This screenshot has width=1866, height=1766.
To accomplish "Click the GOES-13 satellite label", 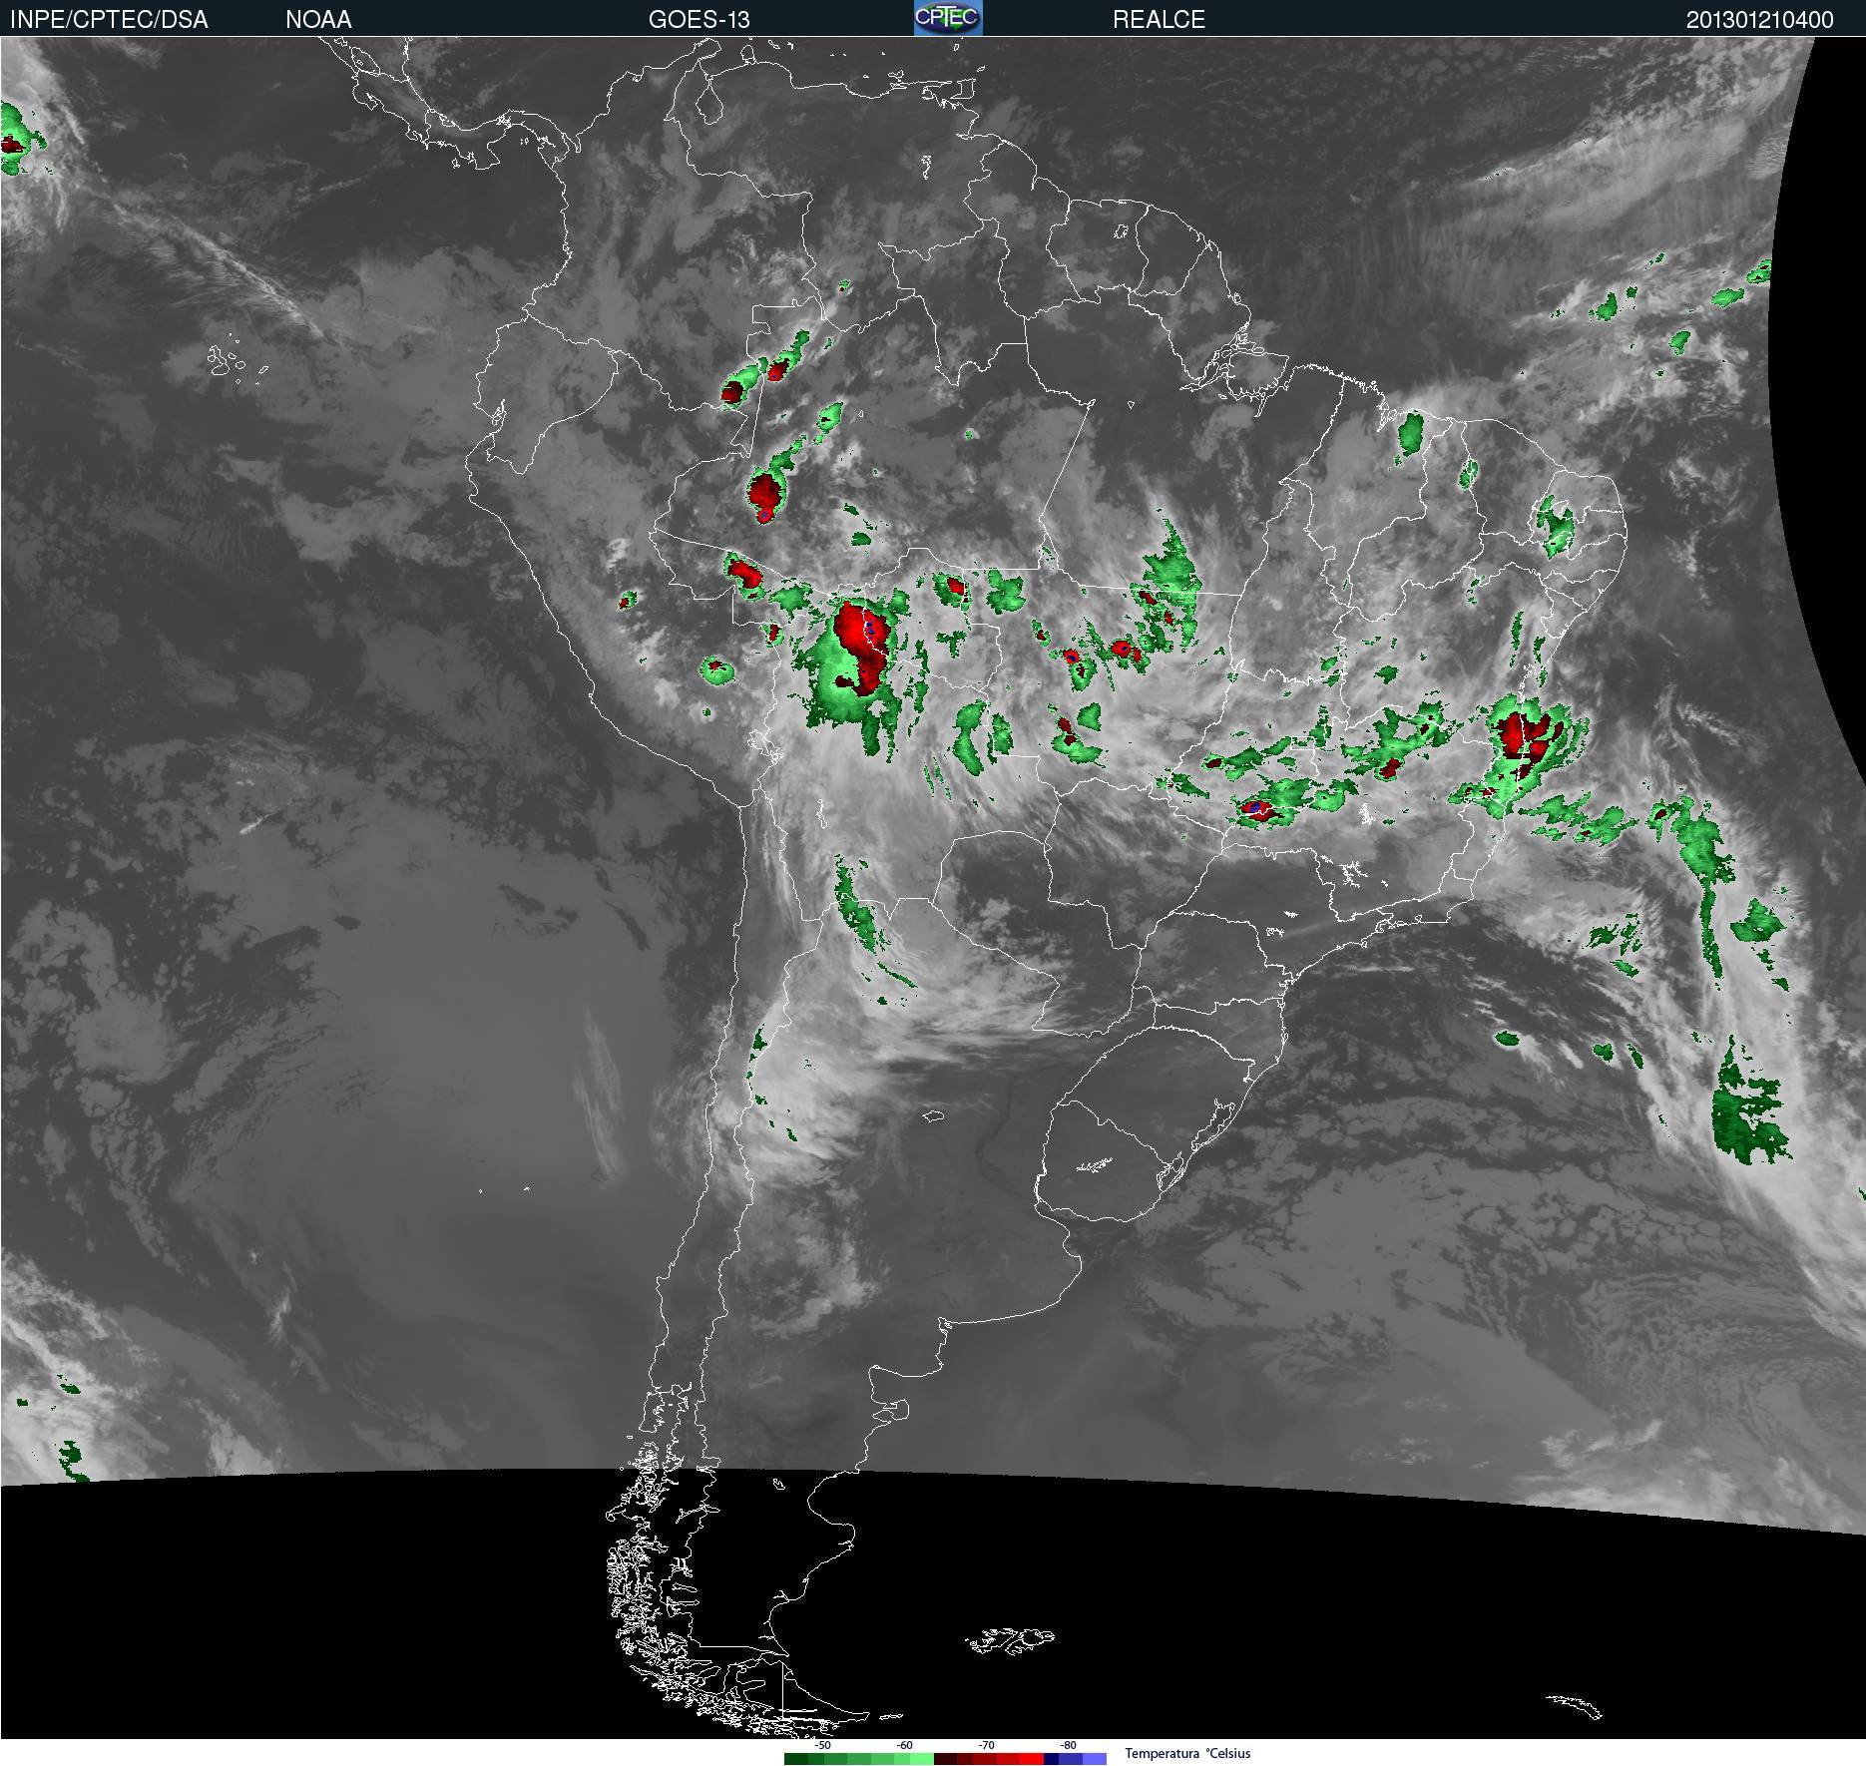I will point(699,19).
